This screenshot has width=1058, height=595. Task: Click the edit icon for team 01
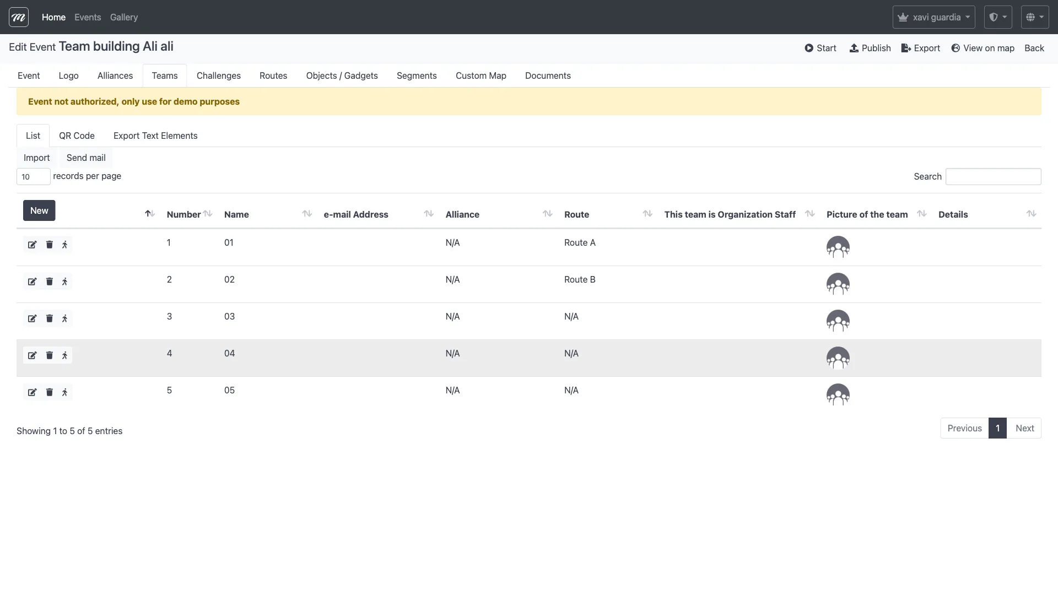click(x=32, y=245)
